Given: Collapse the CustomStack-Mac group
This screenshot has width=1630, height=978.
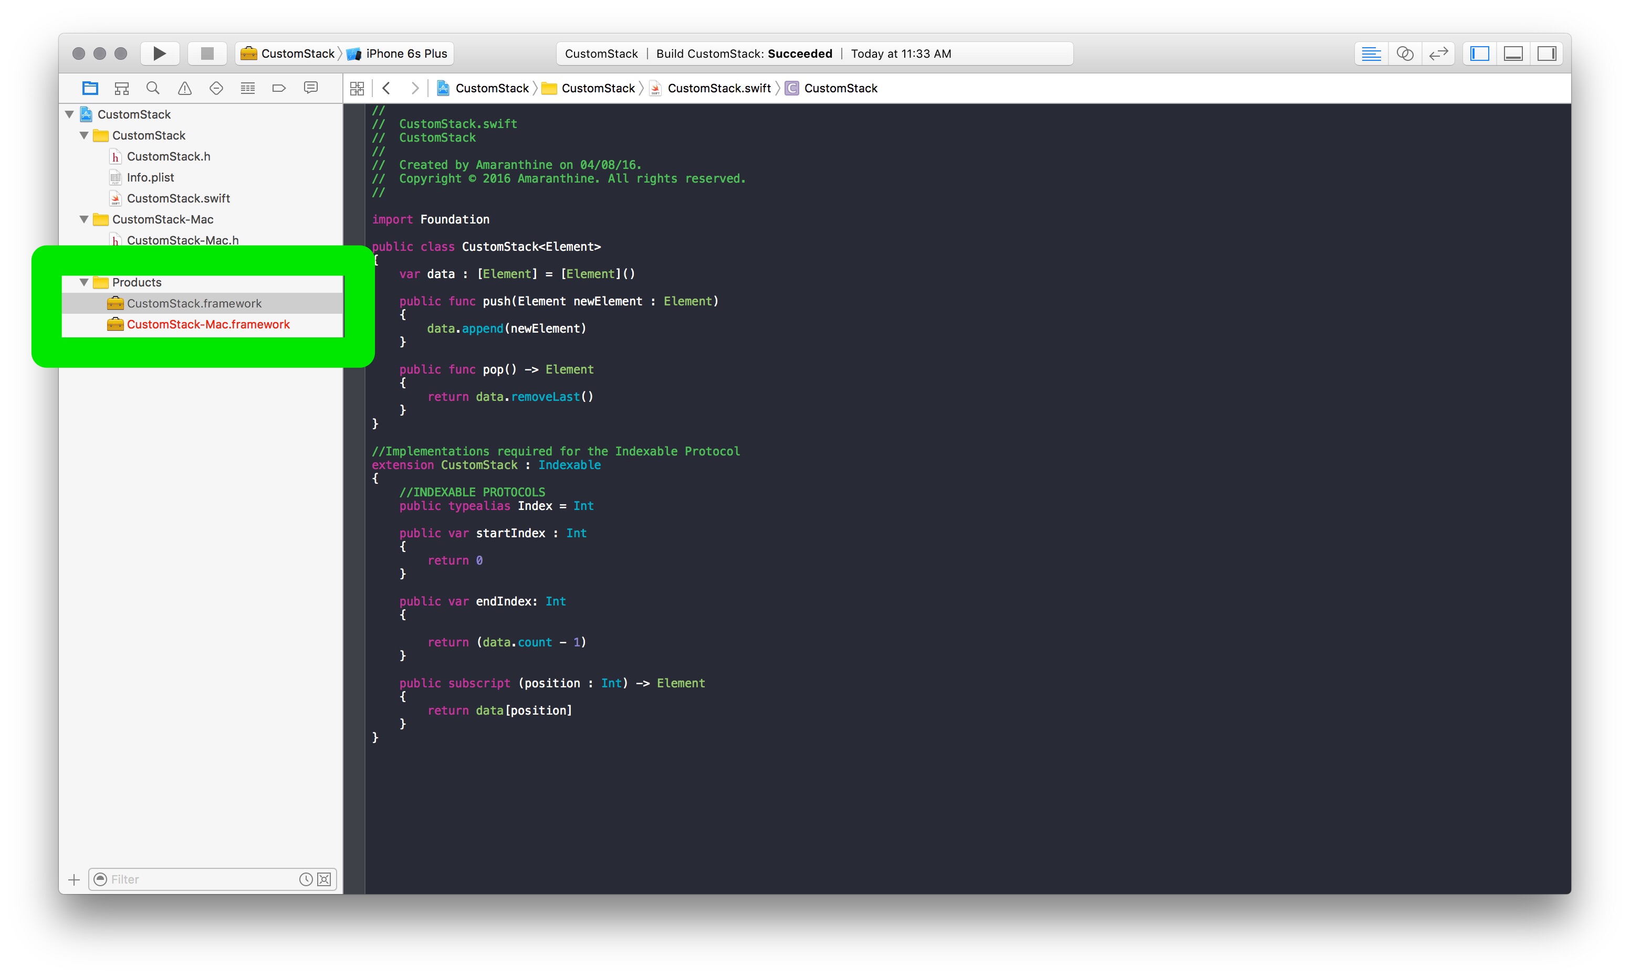Looking at the screenshot, I should pyautogui.click(x=83, y=219).
